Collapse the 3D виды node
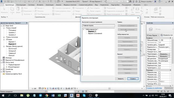Screen dimensions: 174x98 (4, 39)
